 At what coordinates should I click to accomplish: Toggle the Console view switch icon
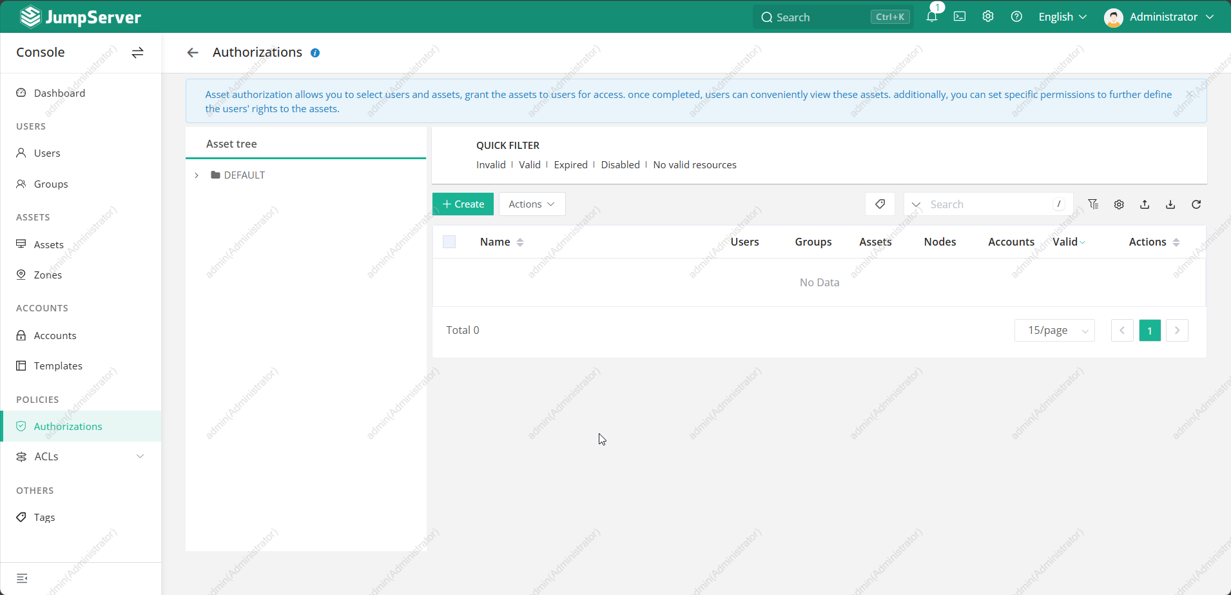click(x=137, y=53)
